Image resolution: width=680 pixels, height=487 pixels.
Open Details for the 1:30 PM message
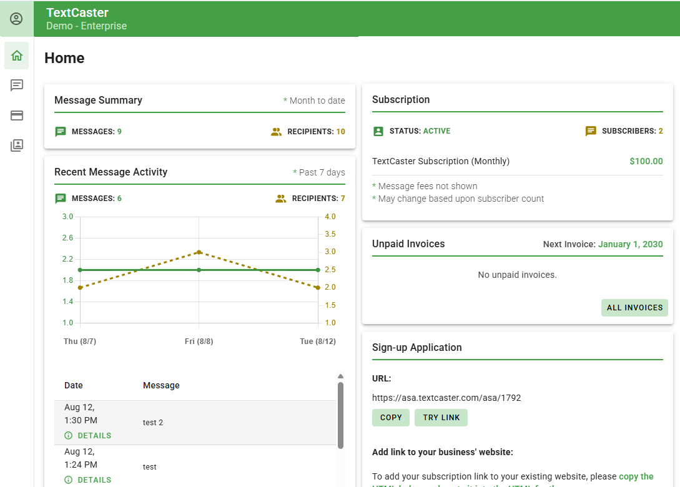(88, 435)
